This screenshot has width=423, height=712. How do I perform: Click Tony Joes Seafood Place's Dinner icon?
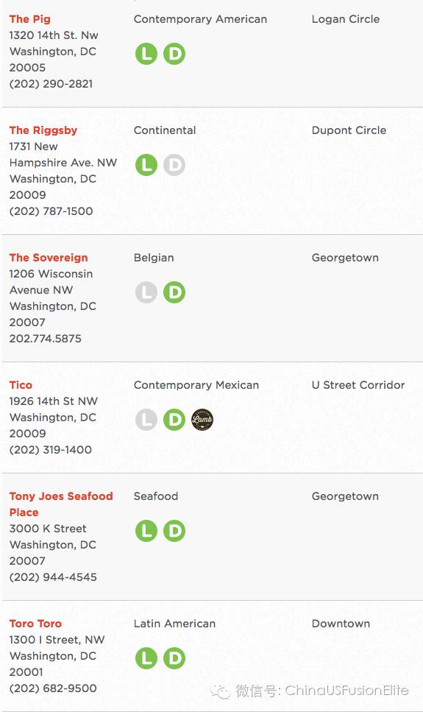tap(174, 530)
